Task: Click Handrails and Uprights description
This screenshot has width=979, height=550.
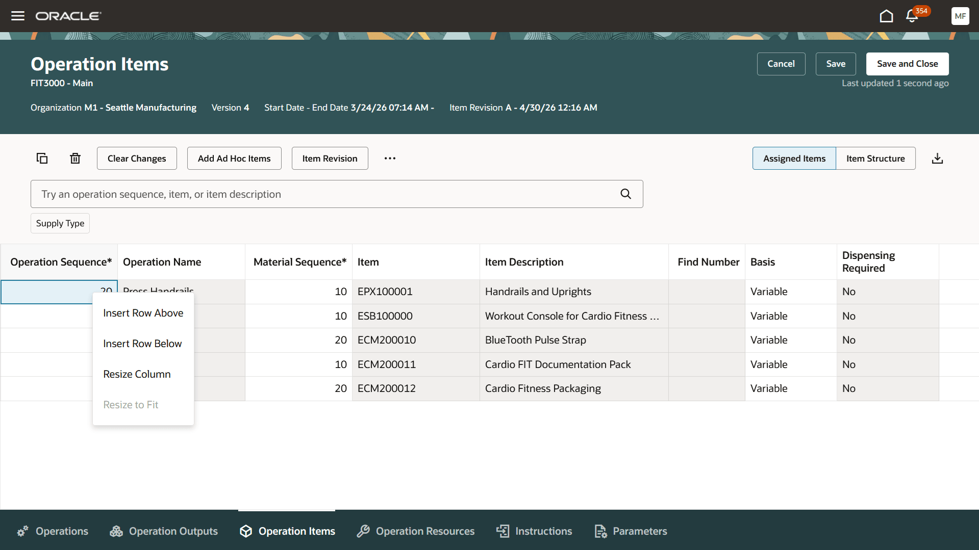Action: tap(574, 292)
